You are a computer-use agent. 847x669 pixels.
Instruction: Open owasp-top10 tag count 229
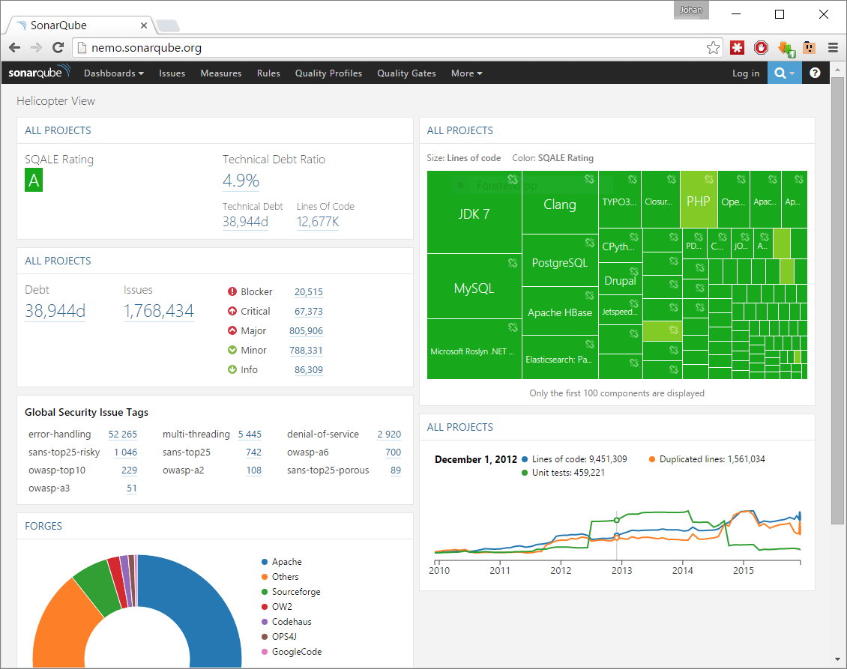[x=129, y=470]
